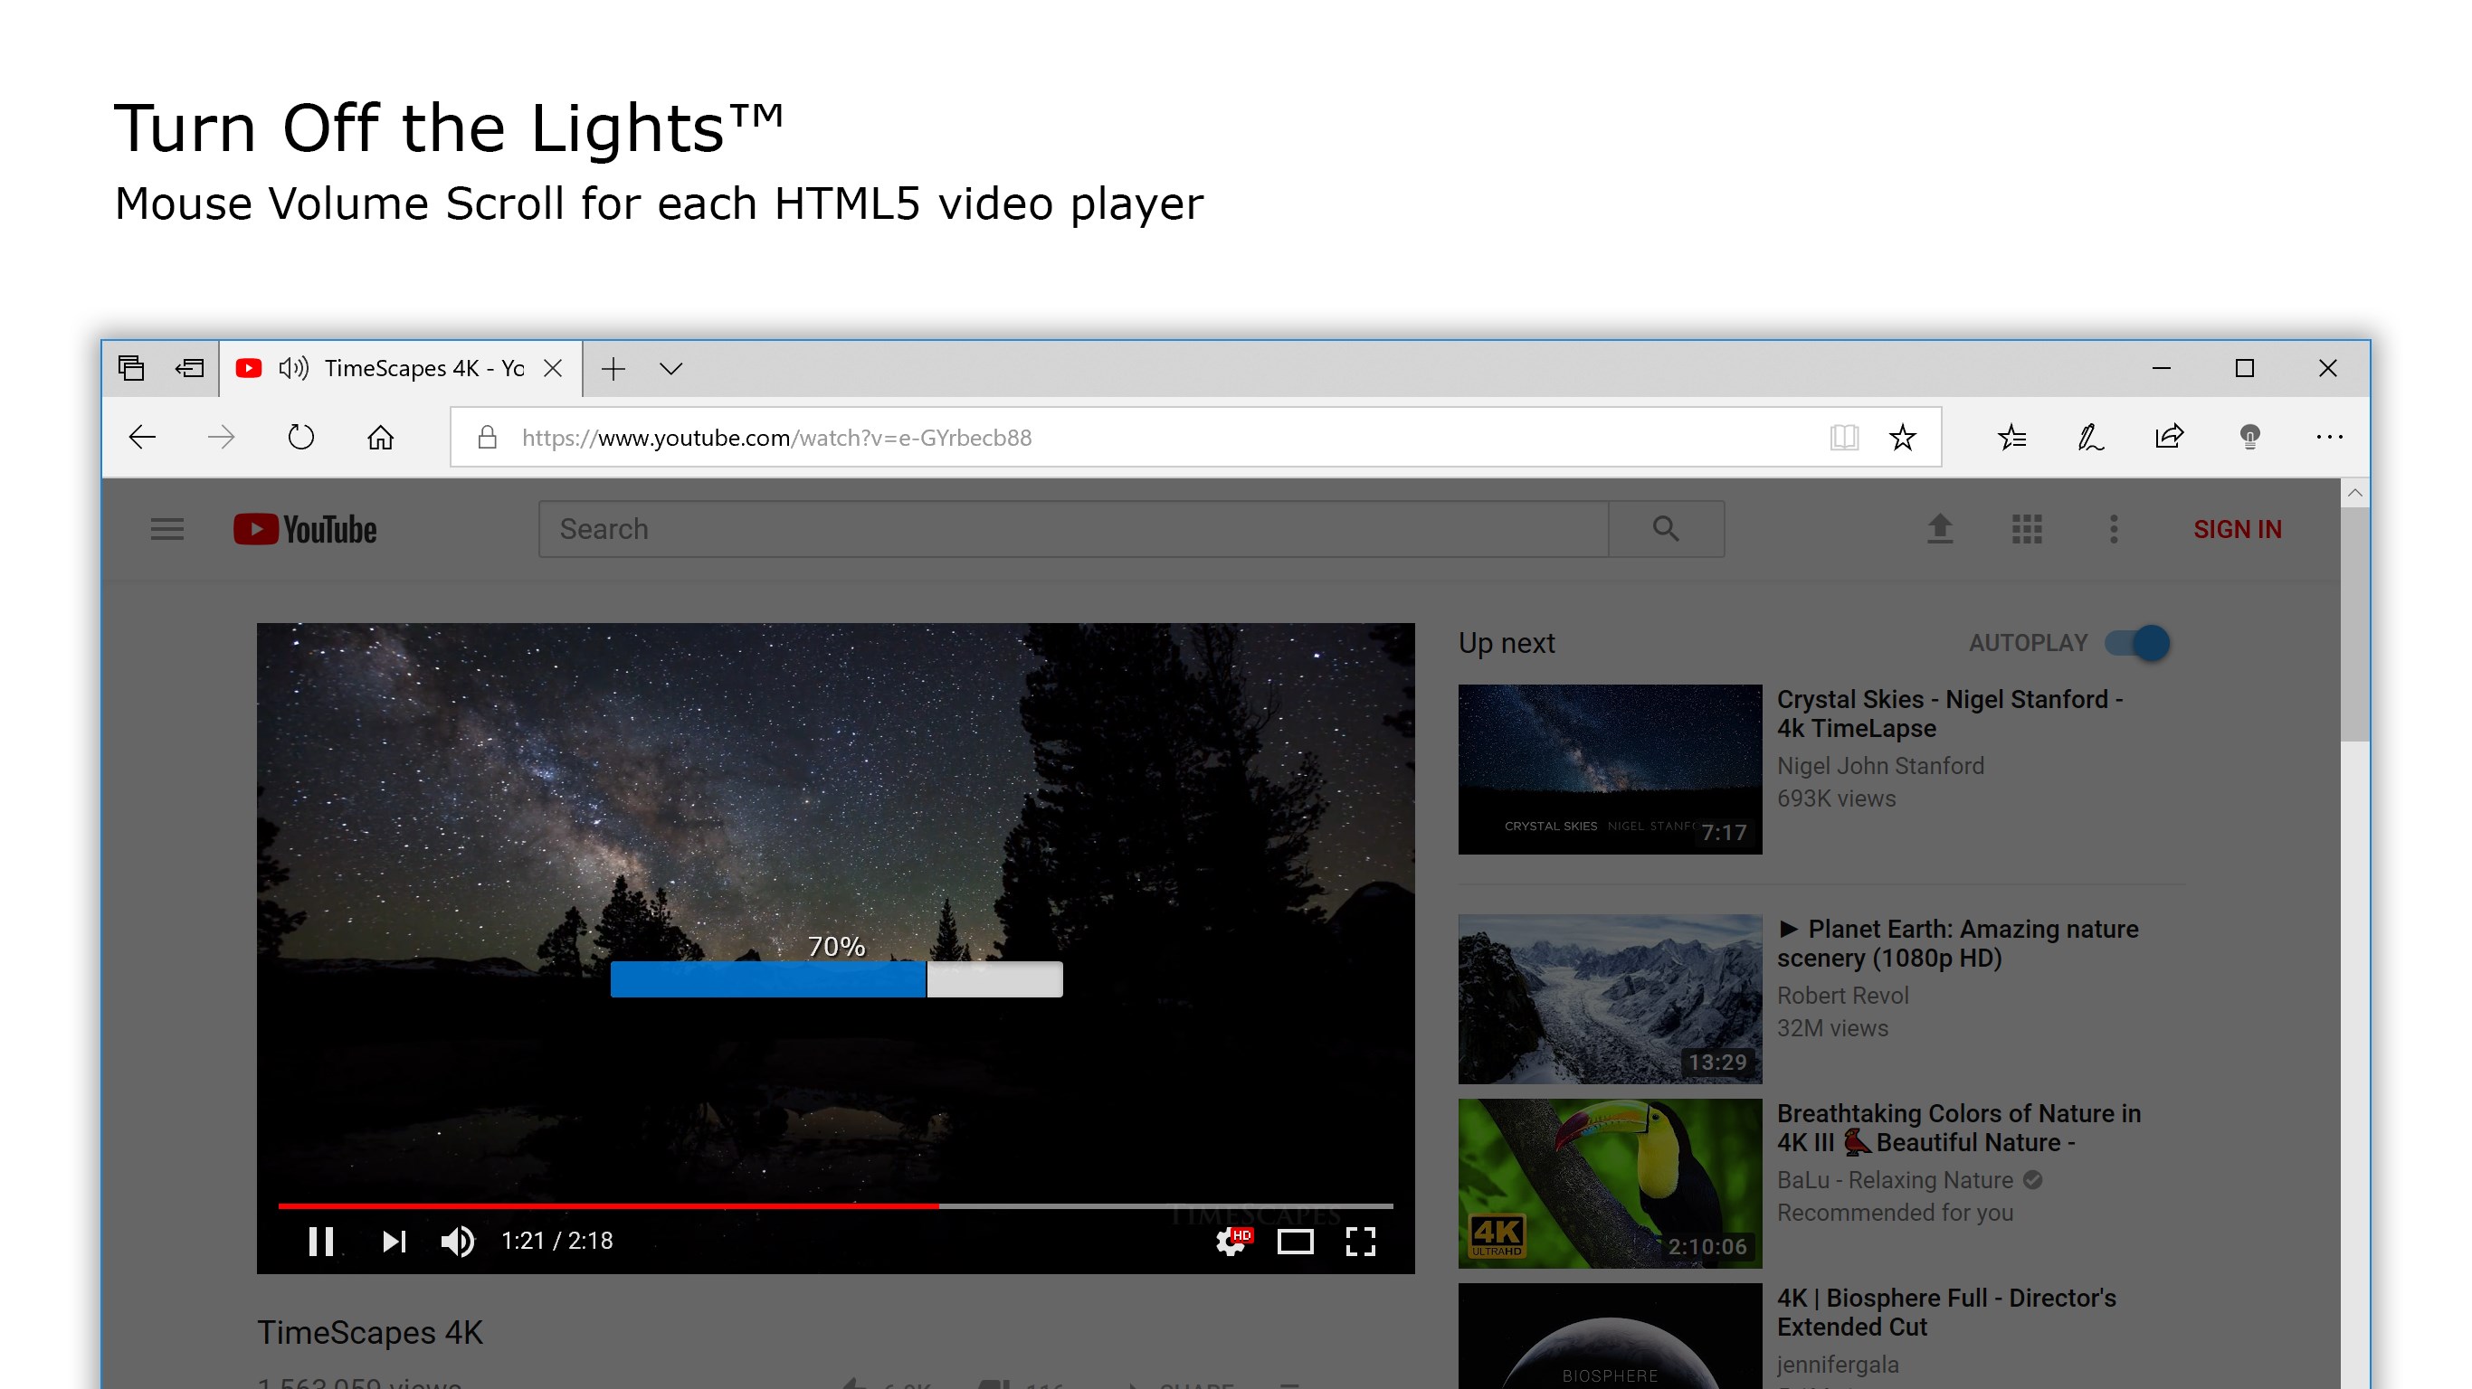Enter fullscreen on the video player
Screen dimensions: 2472x1389
click(x=1364, y=1241)
